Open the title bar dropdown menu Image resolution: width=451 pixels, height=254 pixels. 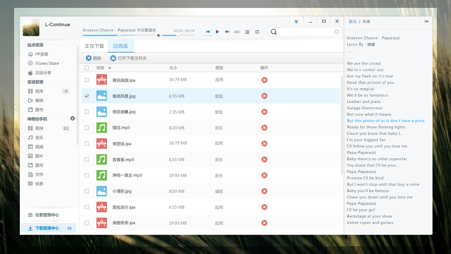[x=296, y=21]
